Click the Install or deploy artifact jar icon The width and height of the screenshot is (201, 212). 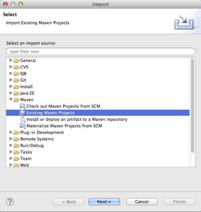[x=23, y=119]
